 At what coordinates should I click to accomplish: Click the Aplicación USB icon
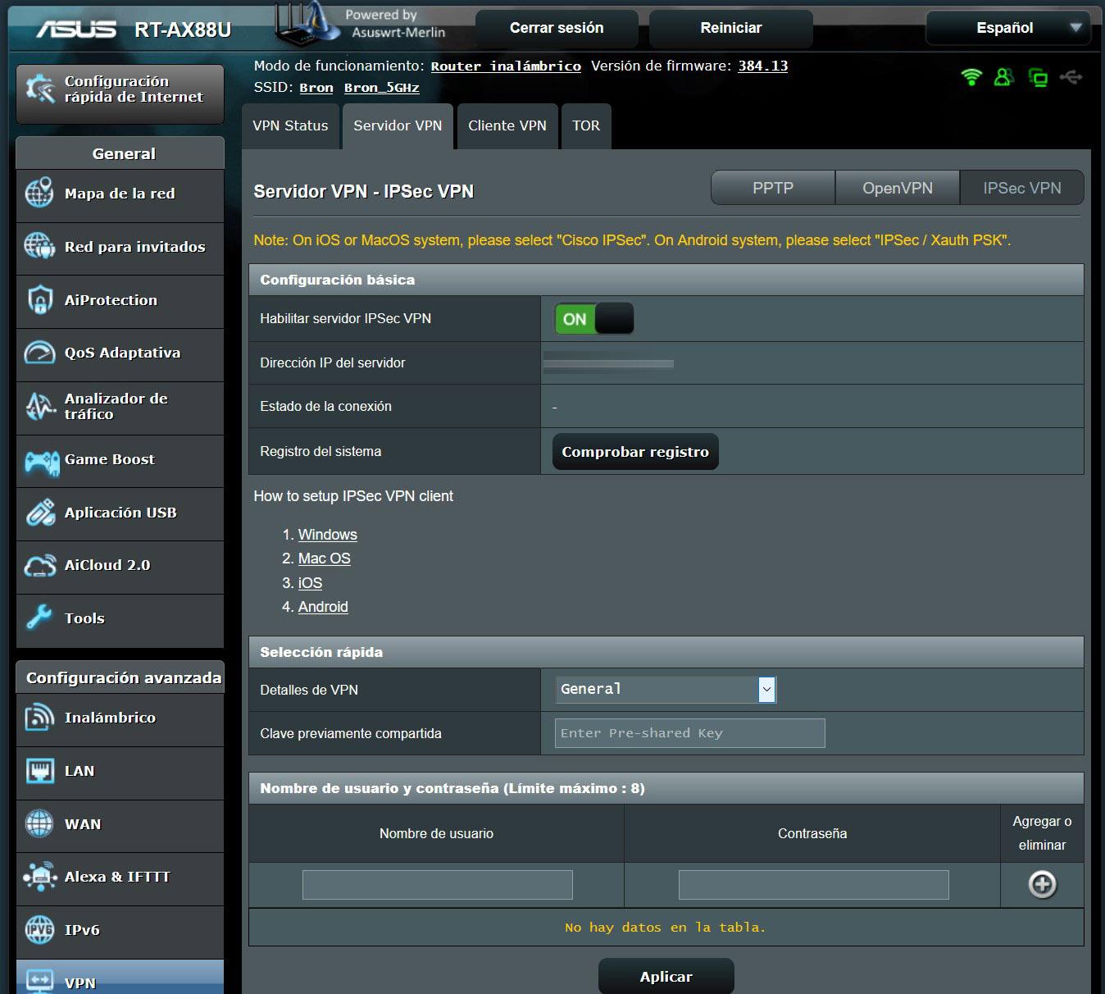[x=39, y=513]
